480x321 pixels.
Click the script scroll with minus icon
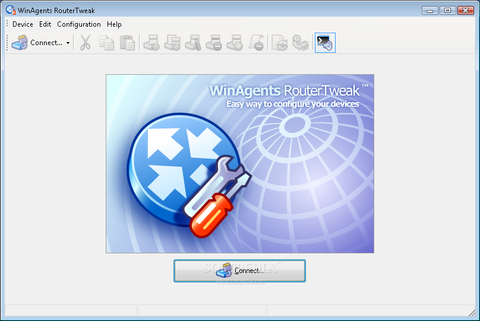256,43
